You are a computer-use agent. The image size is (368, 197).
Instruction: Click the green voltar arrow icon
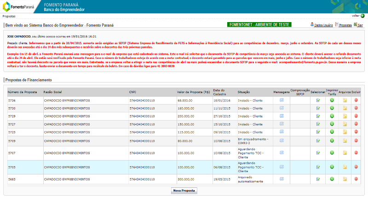tap(362, 16)
